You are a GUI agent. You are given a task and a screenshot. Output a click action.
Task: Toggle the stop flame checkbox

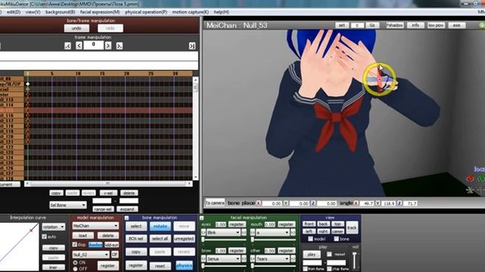330,269
